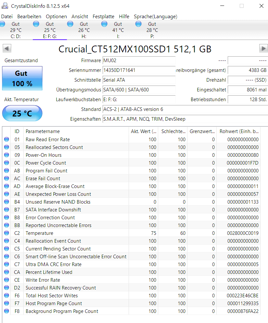268x323 pixels.
Task: Click status icon of Reallocated Sectors Count
Action: (x=6, y=147)
